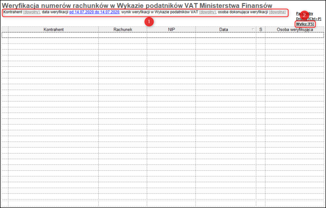This screenshot has height=208, width=326.
Task: Open the Kontrahent (dowolny) filter link
Action: pyautogui.click(x=32, y=12)
